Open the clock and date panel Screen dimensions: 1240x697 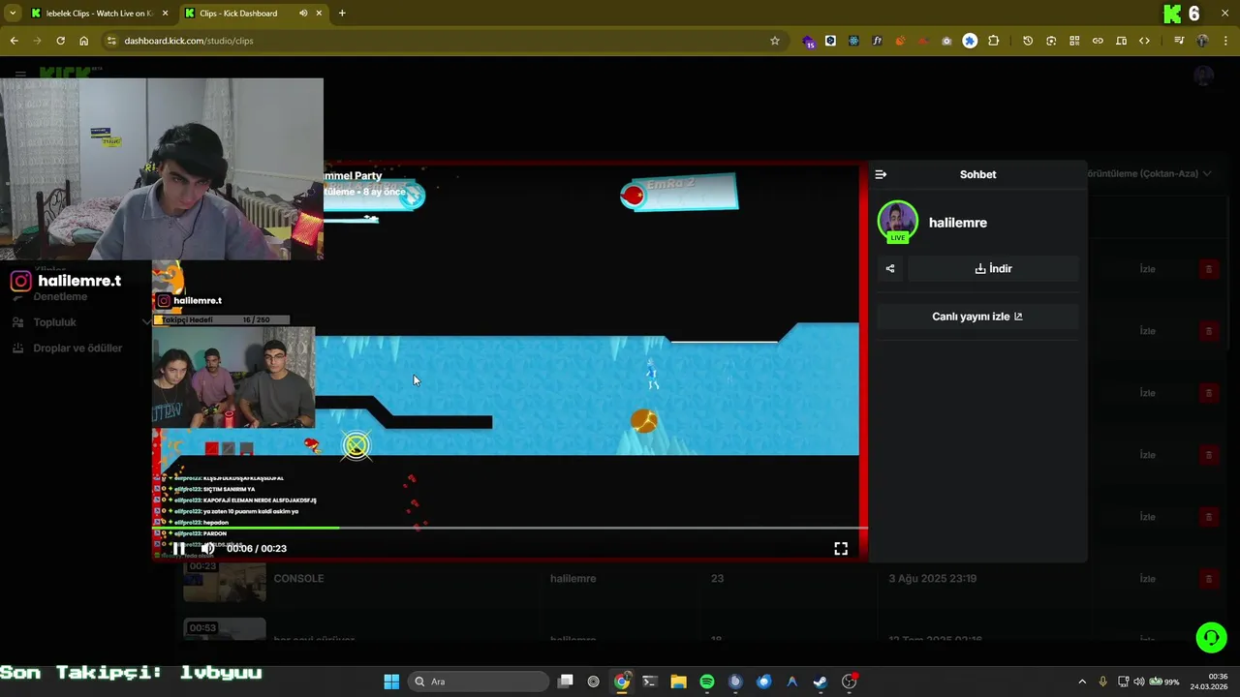[x=1210, y=682]
